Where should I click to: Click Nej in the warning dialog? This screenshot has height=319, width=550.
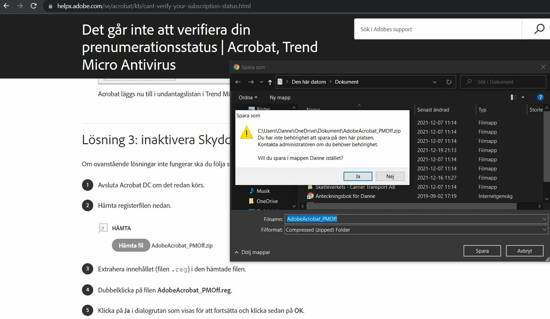(390, 176)
